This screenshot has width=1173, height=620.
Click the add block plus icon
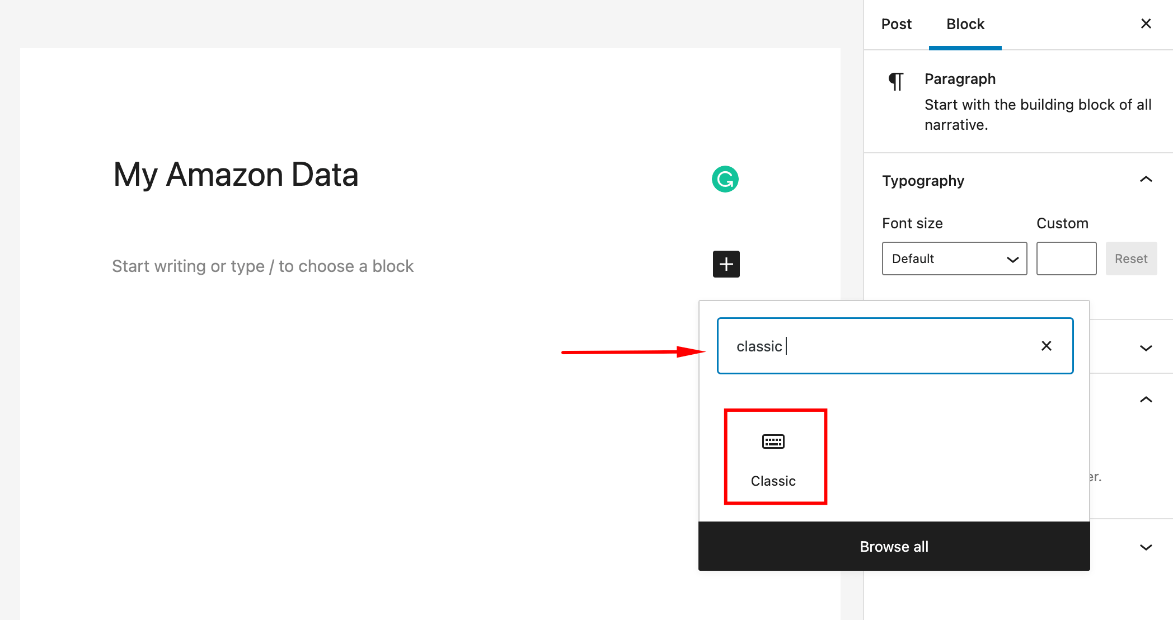click(x=725, y=264)
